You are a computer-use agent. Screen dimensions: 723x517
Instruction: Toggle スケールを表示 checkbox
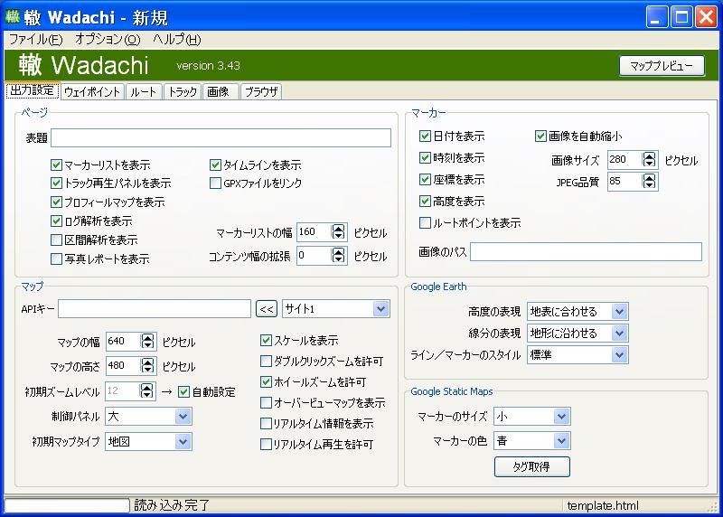click(x=266, y=341)
